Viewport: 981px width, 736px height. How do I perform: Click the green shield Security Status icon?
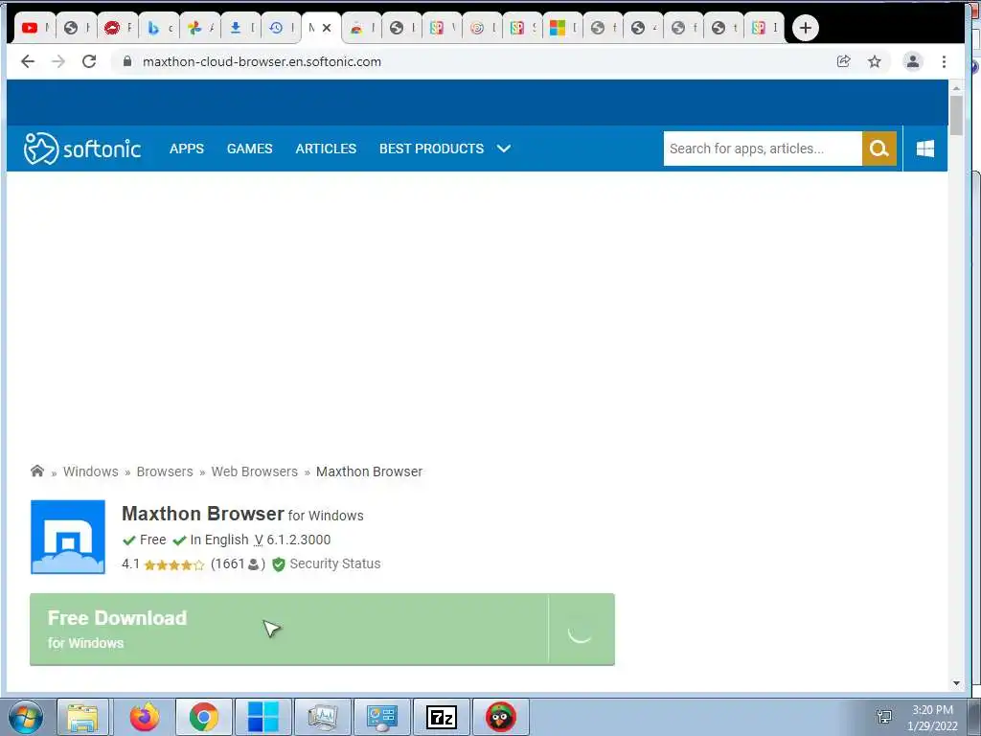tap(279, 564)
